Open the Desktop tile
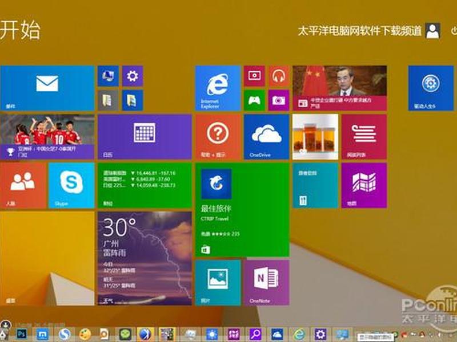The width and height of the screenshot is (457, 342). pyautogui.click(x=47, y=258)
